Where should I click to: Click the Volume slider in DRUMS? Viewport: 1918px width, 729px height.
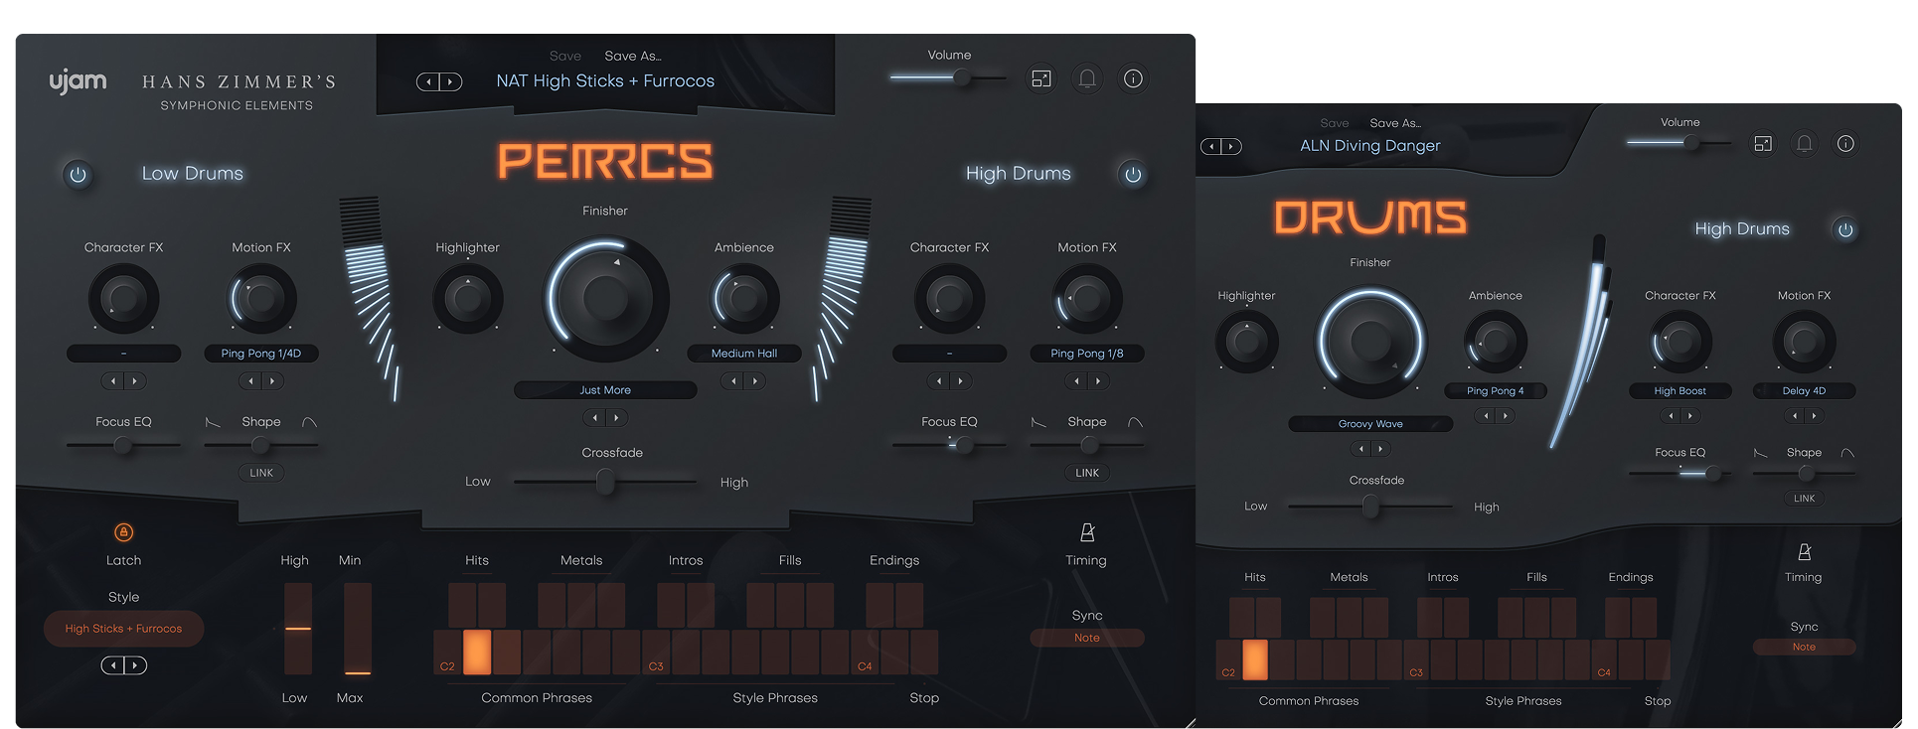point(1679,143)
